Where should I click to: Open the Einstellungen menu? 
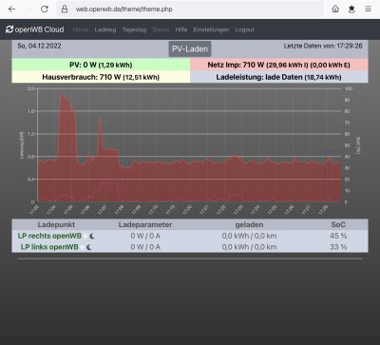pos(211,29)
